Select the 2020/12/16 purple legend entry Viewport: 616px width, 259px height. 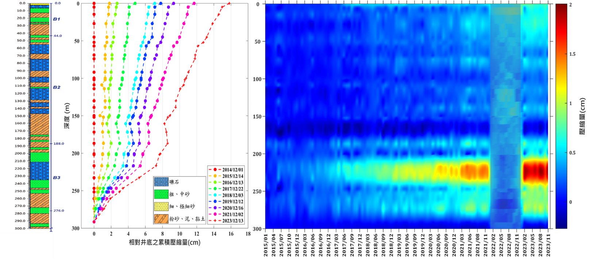click(x=232, y=208)
